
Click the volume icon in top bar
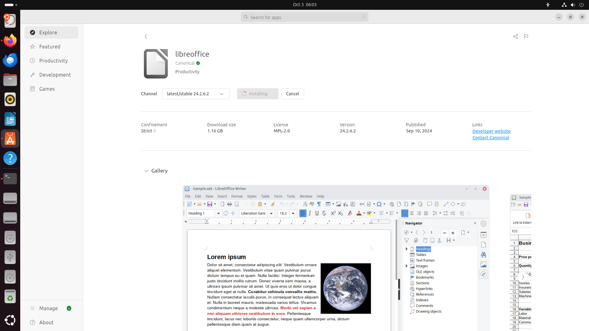point(573,5)
